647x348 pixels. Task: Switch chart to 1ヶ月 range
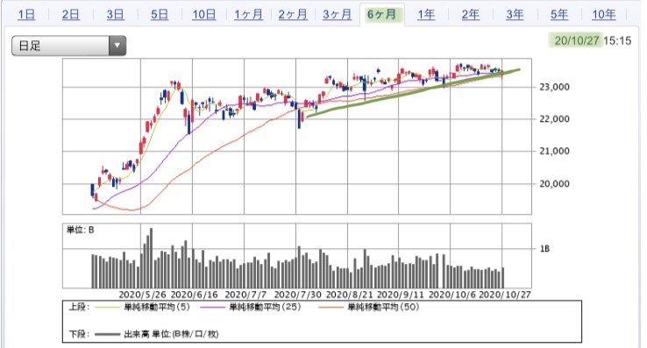[248, 15]
